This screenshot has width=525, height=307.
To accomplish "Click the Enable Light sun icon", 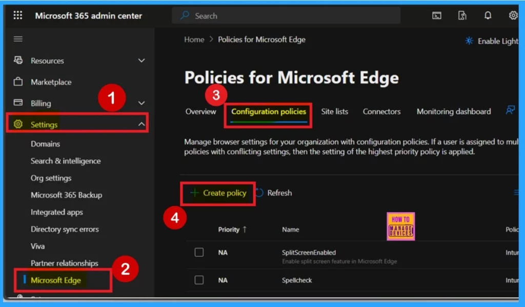I will click(x=469, y=41).
